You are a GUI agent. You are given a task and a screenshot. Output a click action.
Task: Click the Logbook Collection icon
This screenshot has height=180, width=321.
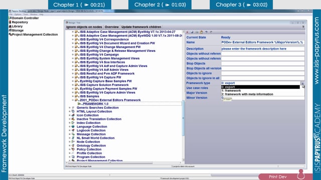pos(73,130)
